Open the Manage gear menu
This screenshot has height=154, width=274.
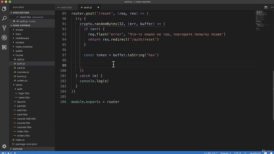[4, 146]
